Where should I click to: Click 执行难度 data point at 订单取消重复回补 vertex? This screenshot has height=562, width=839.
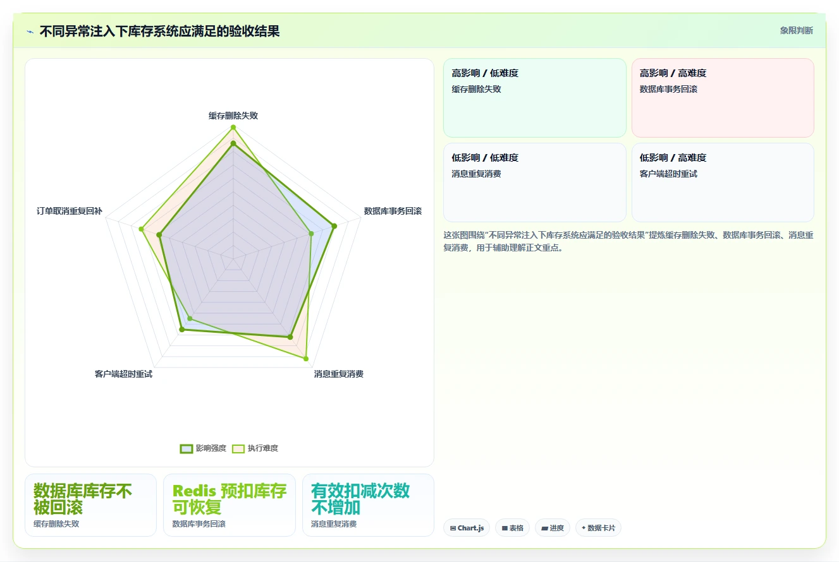(140, 229)
